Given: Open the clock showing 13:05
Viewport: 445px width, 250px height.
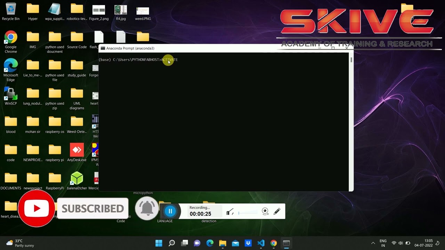Looking at the screenshot, I should (423, 243).
